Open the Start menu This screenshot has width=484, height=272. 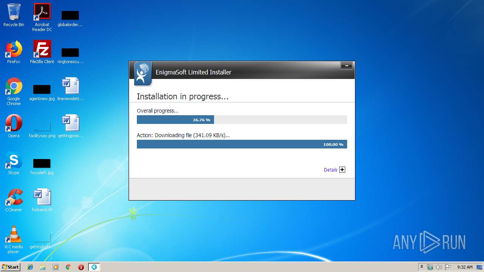click(10, 267)
